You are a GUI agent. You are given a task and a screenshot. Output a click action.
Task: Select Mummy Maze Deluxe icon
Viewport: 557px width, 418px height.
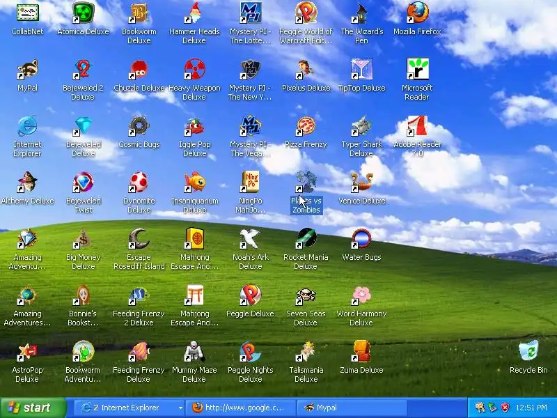click(x=194, y=352)
